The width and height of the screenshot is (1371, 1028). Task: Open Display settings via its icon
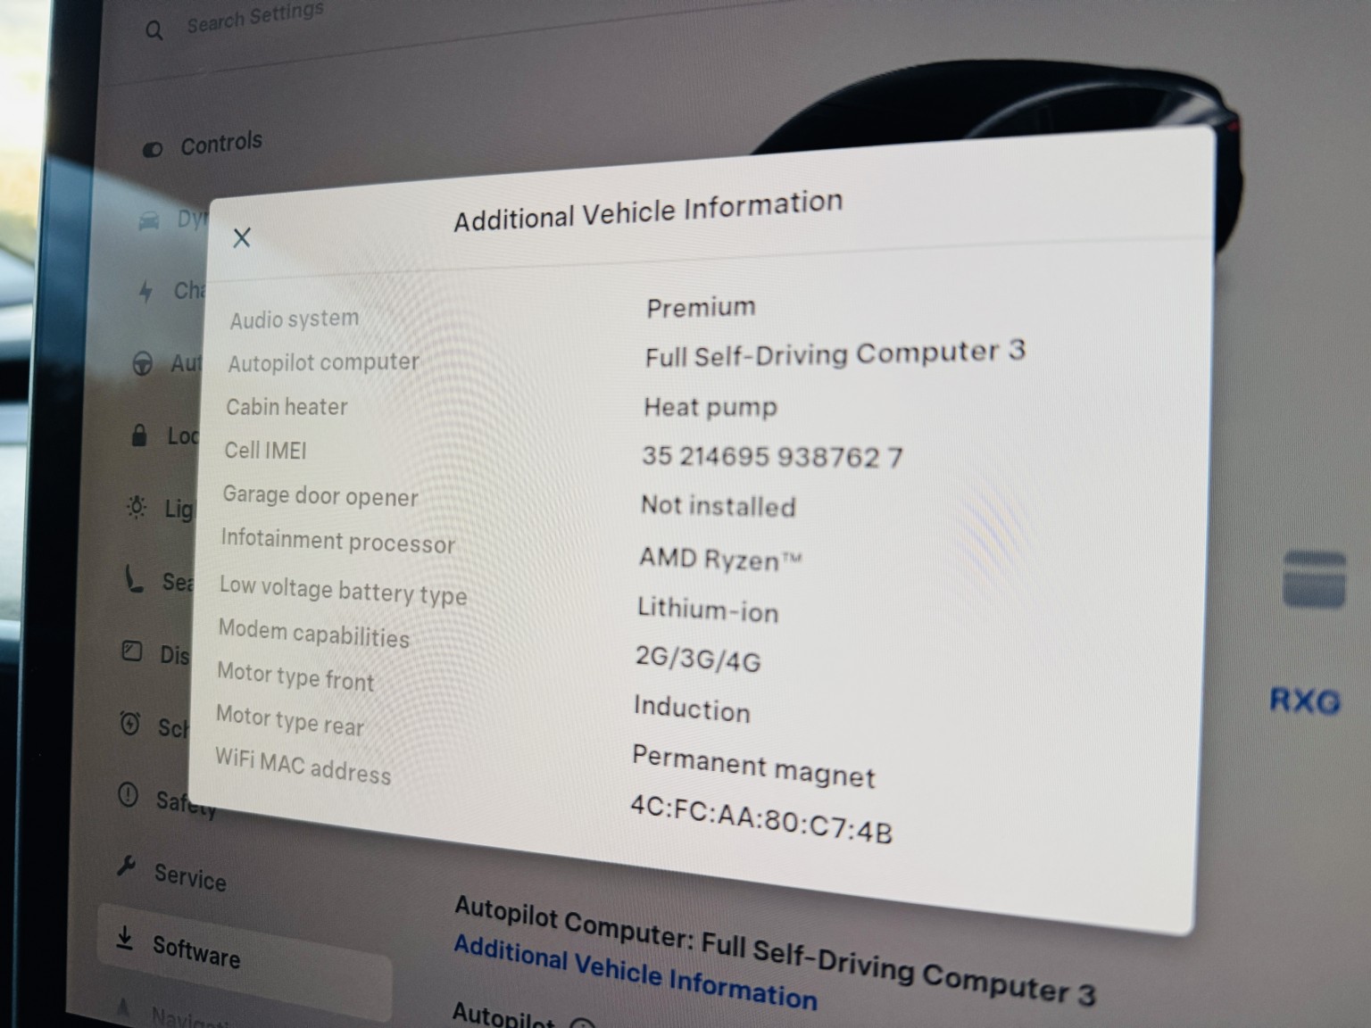pyautogui.click(x=131, y=651)
